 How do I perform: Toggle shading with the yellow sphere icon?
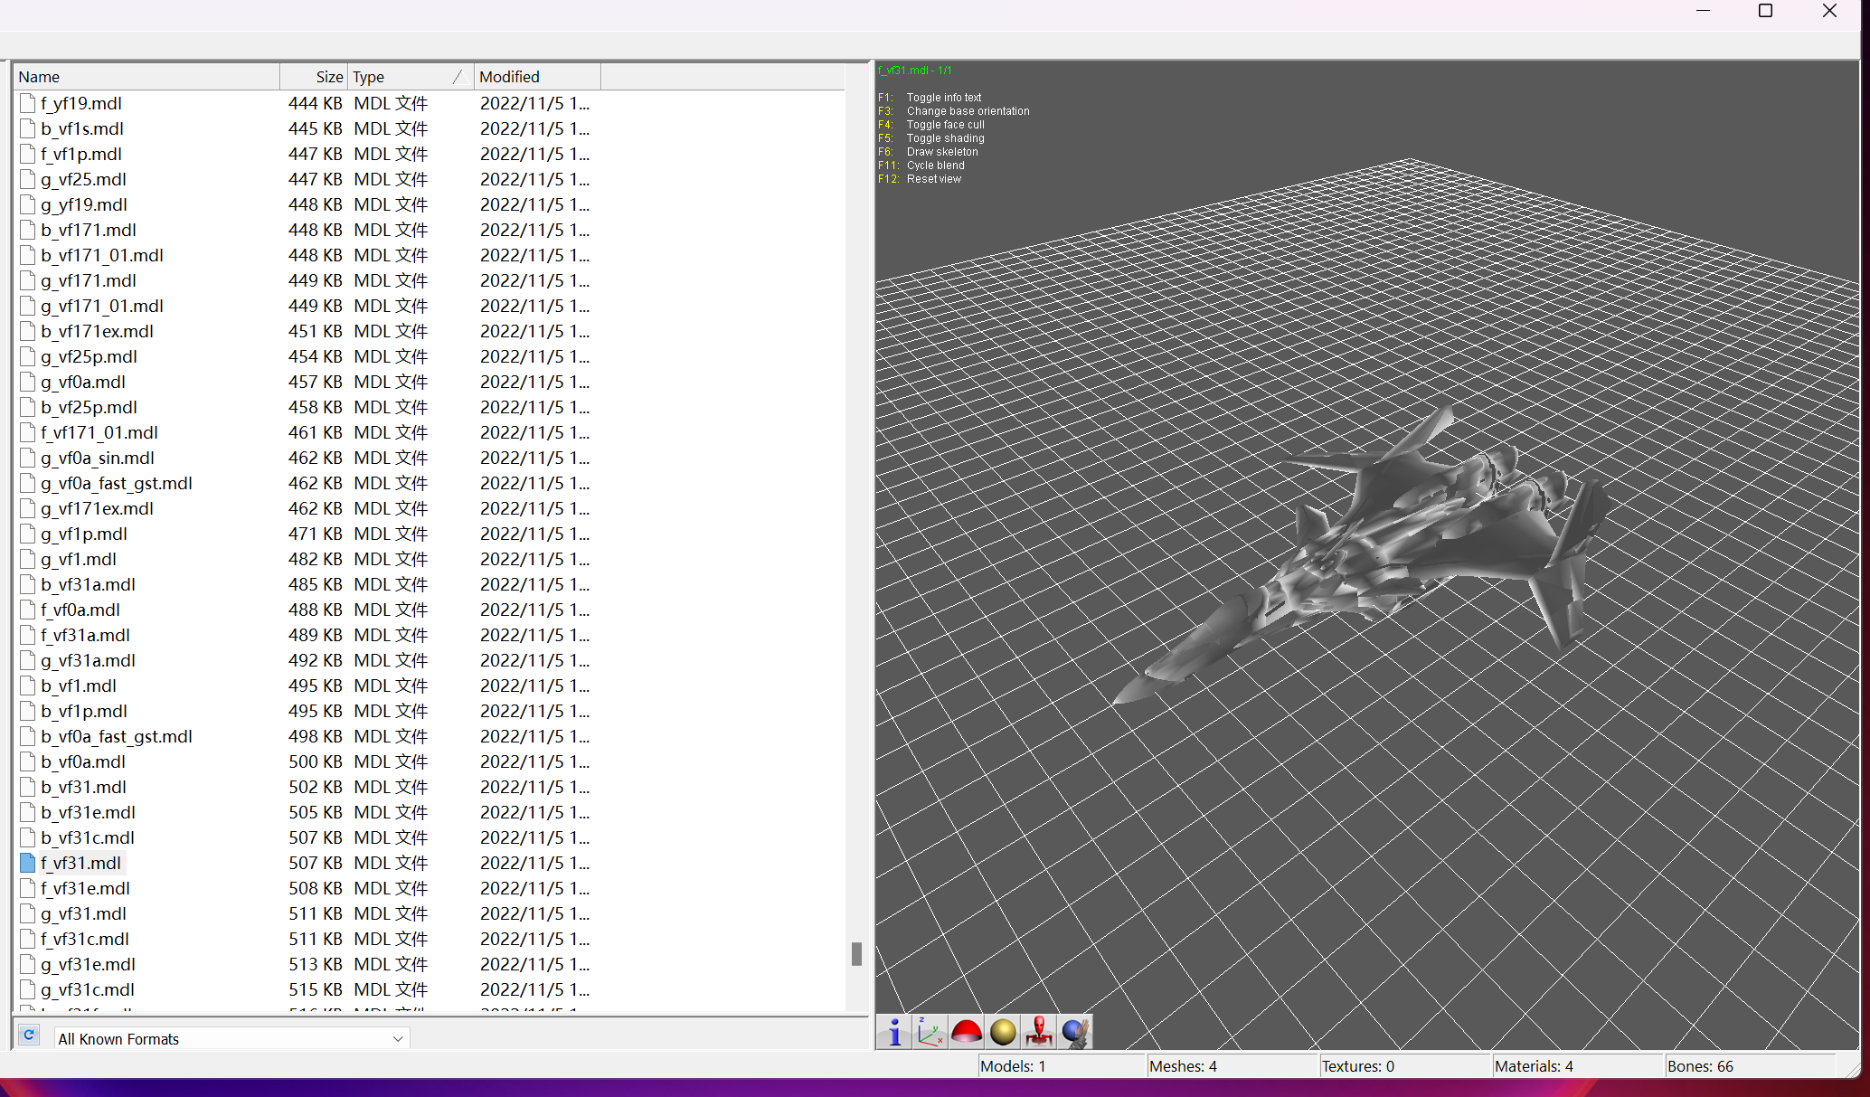coord(1002,1032)
